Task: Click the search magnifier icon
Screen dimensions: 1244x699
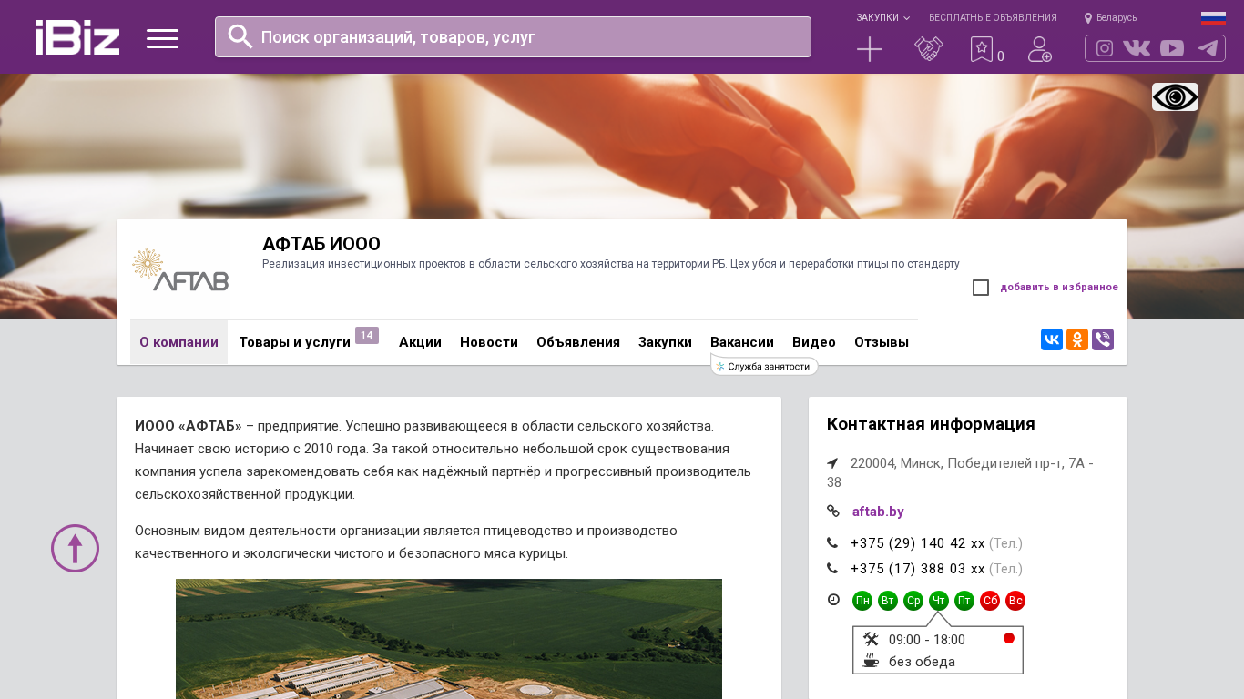Action: click(x=240, y=36)
